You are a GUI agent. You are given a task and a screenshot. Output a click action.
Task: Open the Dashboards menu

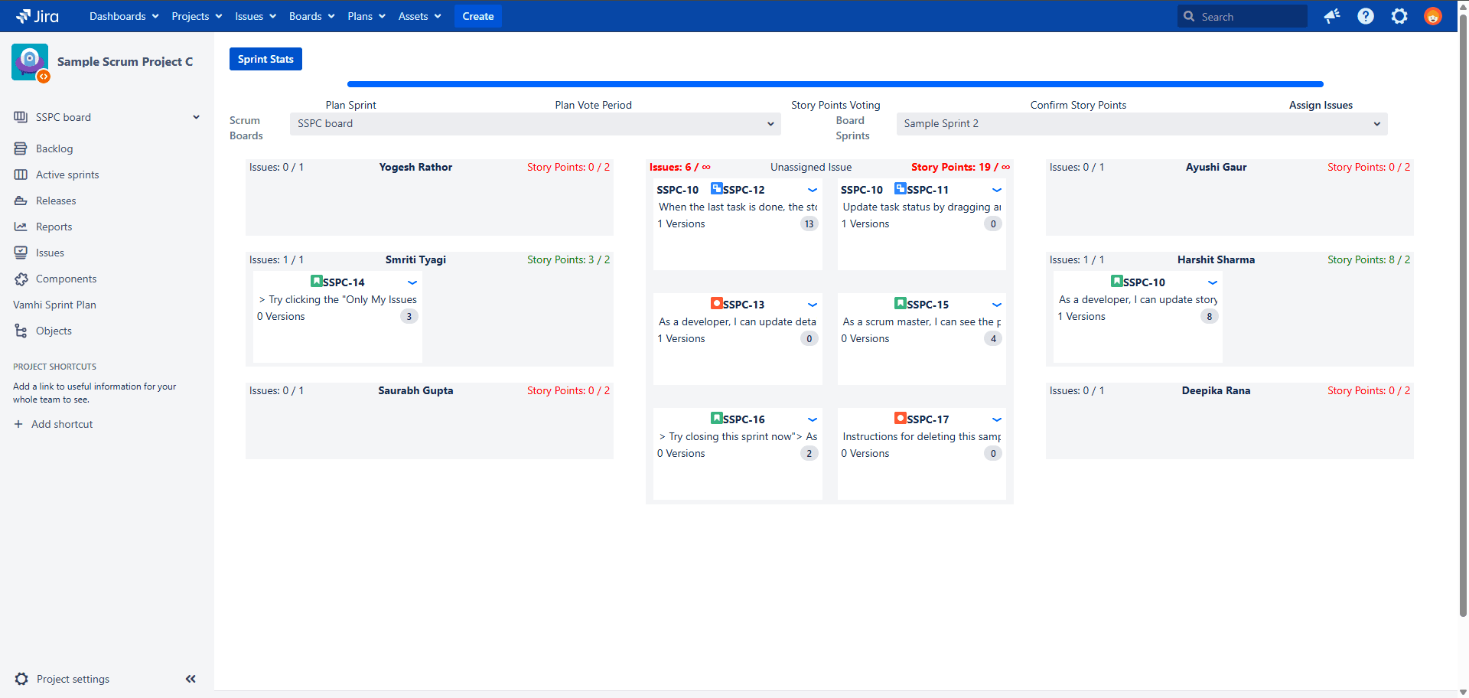coord(124,16)
